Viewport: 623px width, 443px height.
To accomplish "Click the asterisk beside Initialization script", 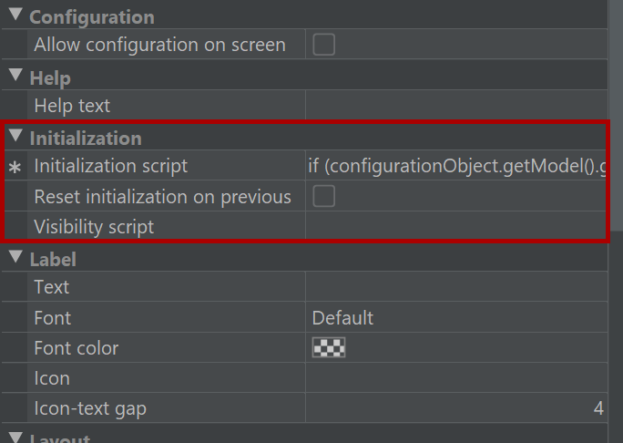I will [x=15, y=168].
